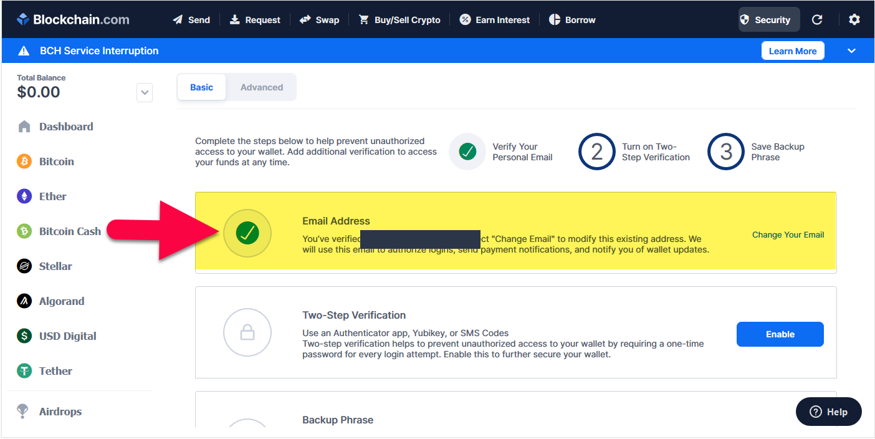Viewport: 875px width, 439px height.
Task: Click the Dashboard home icon
Action: (24, 127)
